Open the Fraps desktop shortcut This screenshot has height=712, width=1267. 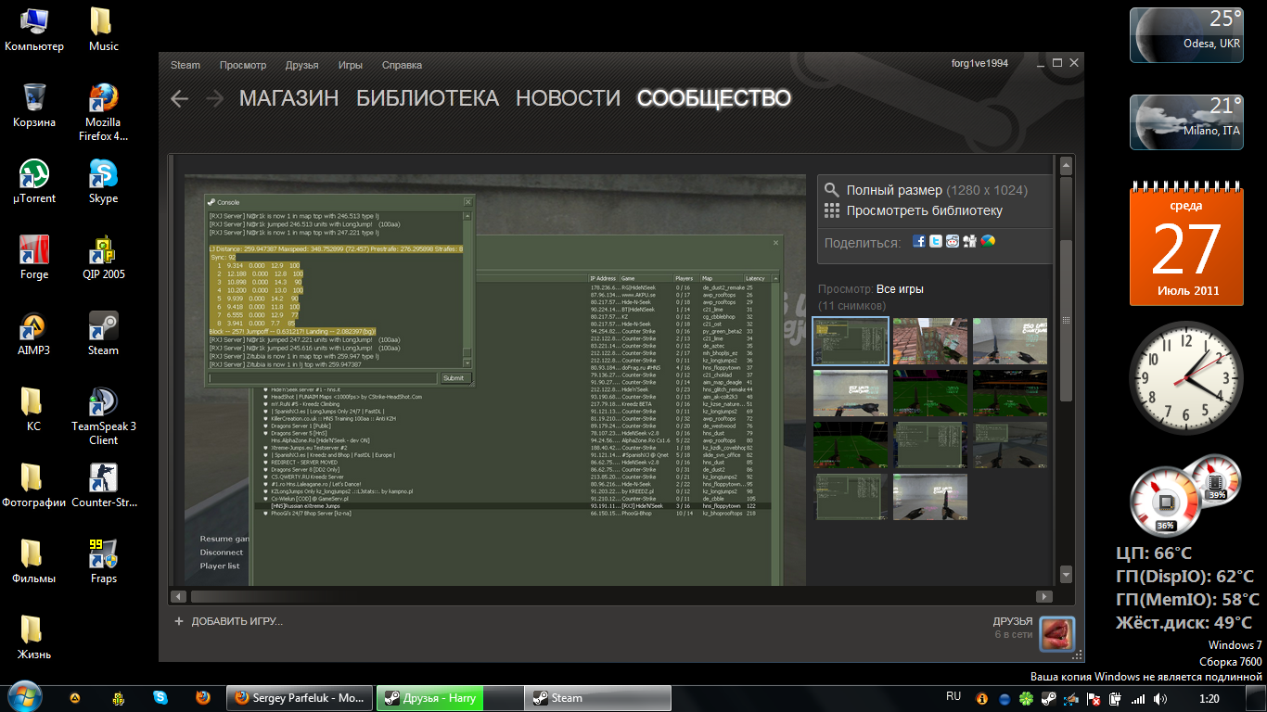point(103,561)
